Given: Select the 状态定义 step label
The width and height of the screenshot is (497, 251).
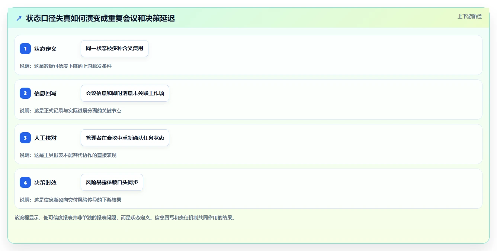Looking at the screenshot, I should point(45,49).
